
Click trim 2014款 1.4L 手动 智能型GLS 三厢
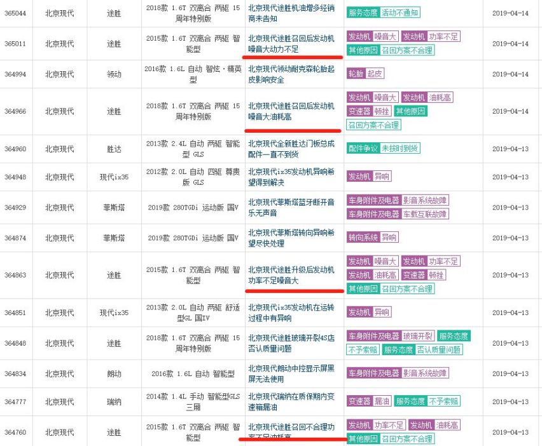193,402
